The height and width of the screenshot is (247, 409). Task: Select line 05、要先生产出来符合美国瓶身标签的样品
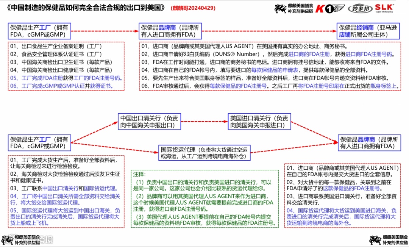pos(265,78)
